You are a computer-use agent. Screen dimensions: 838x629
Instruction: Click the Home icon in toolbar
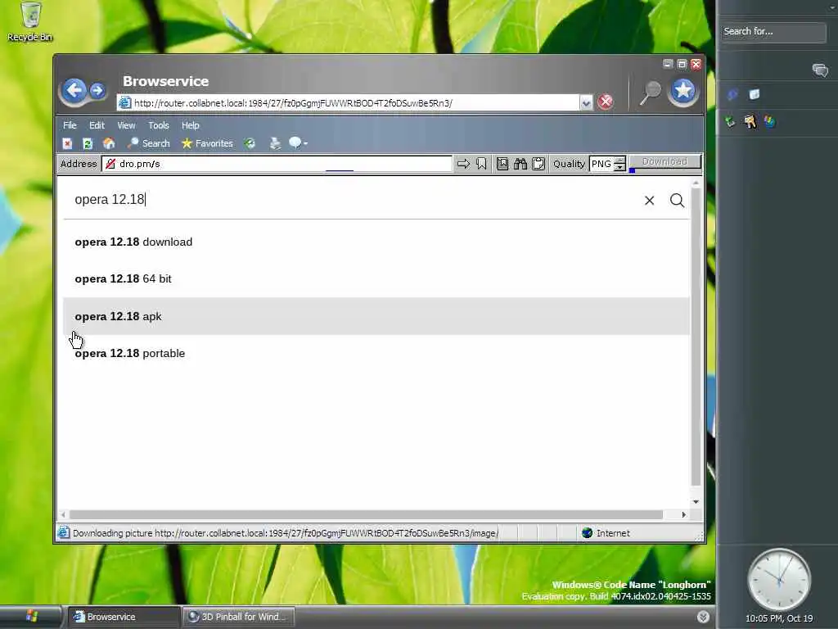click(109, 143)
